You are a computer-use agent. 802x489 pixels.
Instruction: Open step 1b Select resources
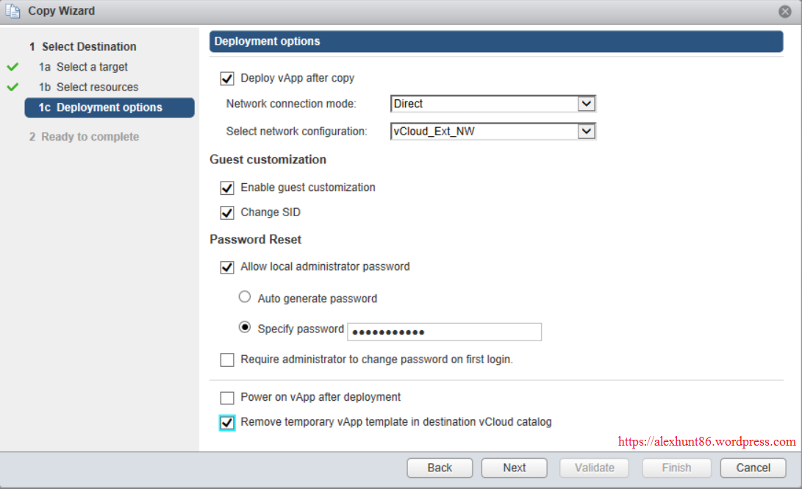(89, 87)
